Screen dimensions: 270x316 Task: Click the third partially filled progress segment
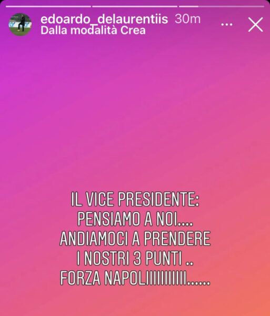222,6
